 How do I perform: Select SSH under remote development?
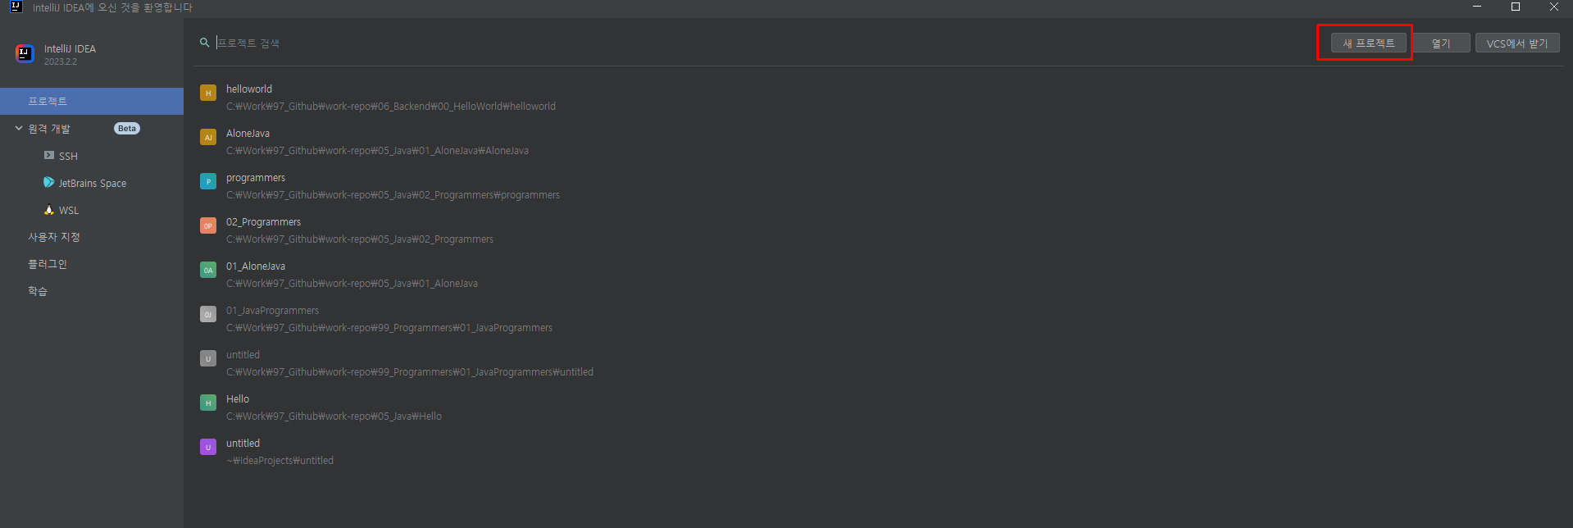coord(68,156)
